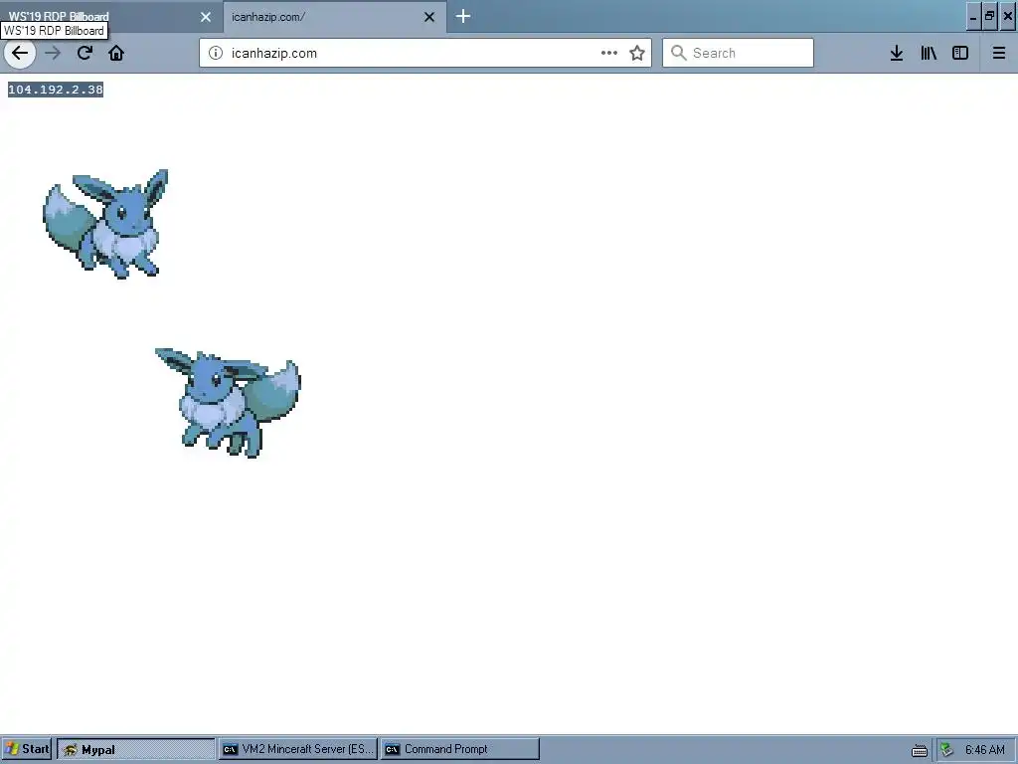This screenshot has width=1018, height=764.
Task: Toggle the sidebar view
Action: [960, 54]
